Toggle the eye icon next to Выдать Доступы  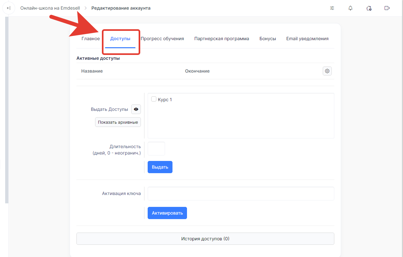(136, 109)
